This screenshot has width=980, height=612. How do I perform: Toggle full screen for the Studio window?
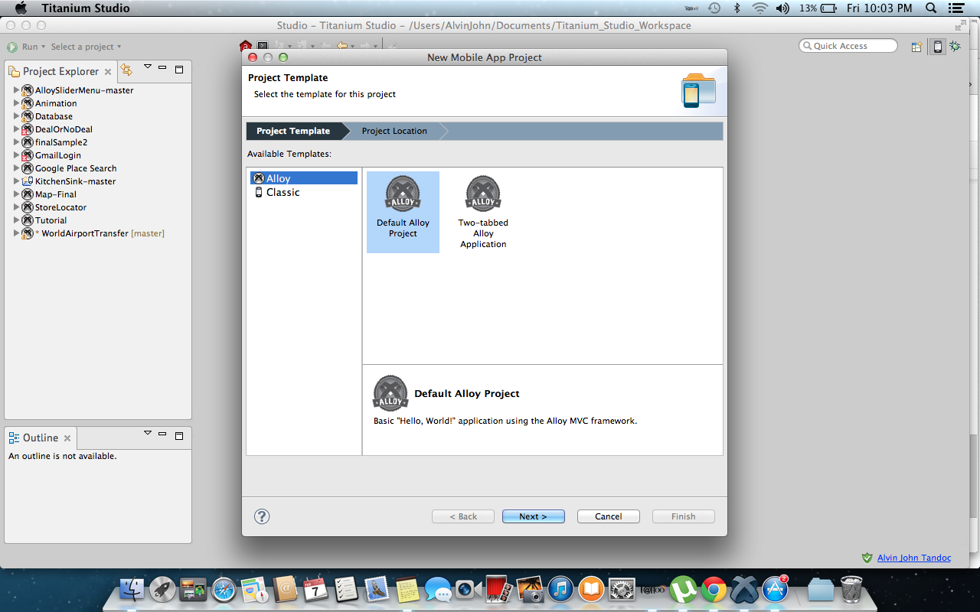pos(961,25)
